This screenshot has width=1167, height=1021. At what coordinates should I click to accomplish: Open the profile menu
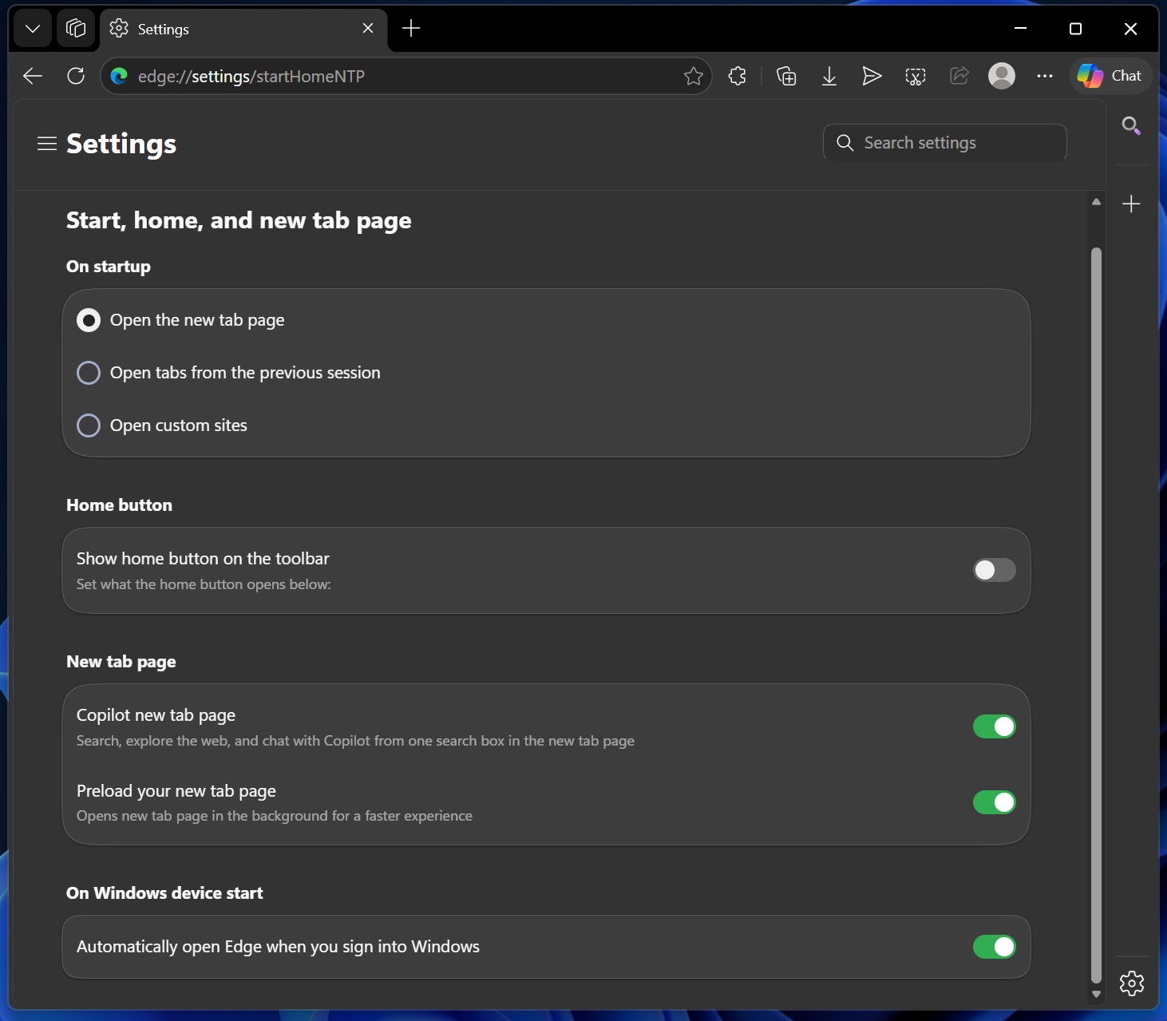pos(1002,76)
